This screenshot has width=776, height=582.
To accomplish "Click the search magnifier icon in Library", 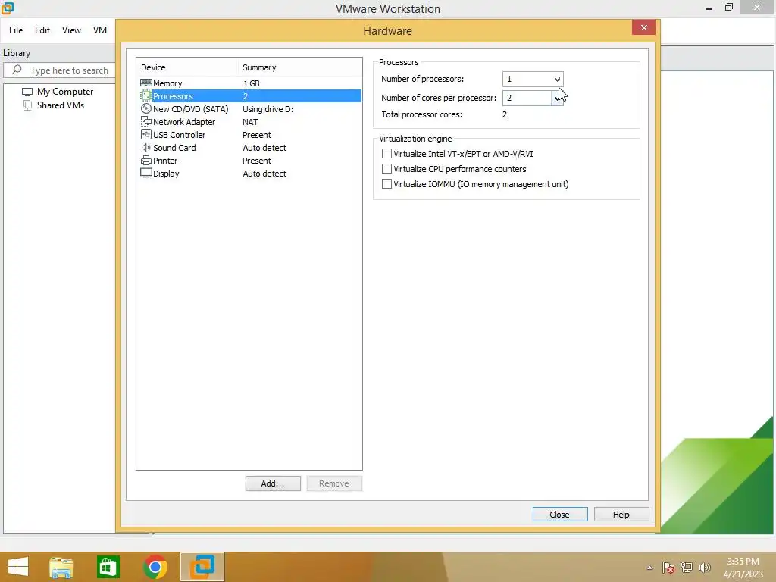I will [x=17, y=70].
